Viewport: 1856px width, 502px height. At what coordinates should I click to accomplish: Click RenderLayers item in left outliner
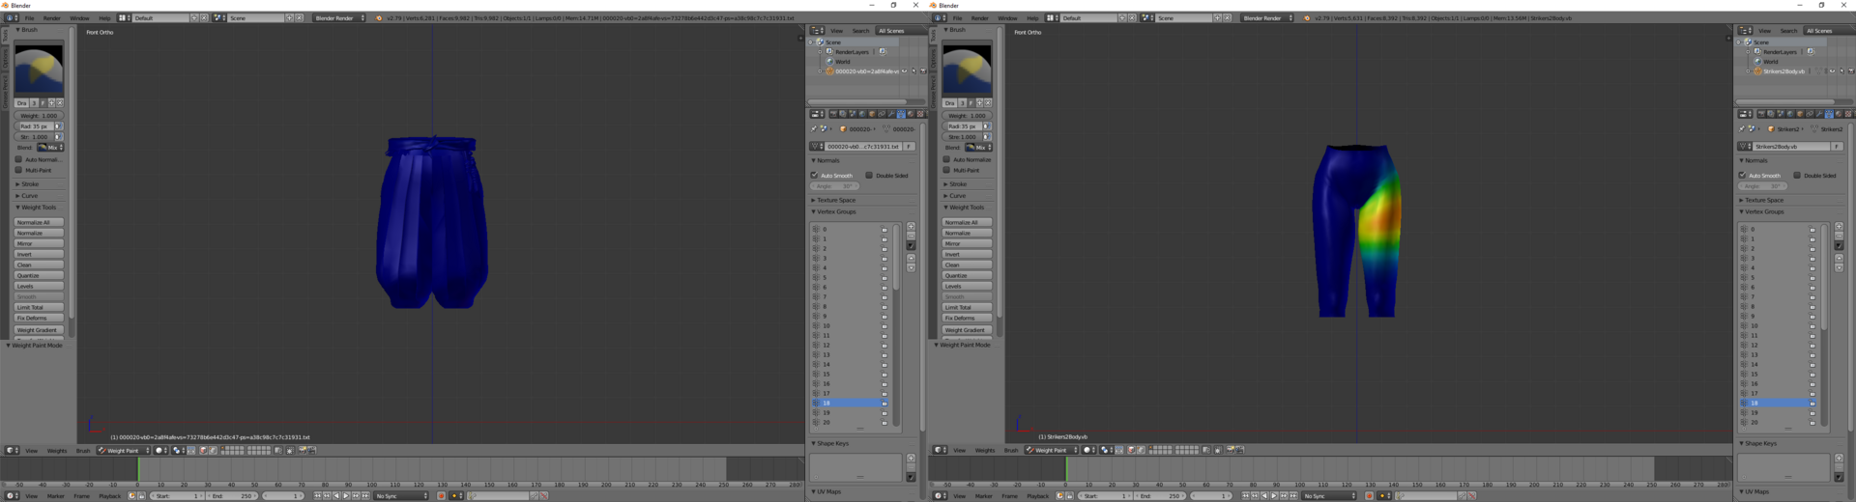click(x=852, y=52)
